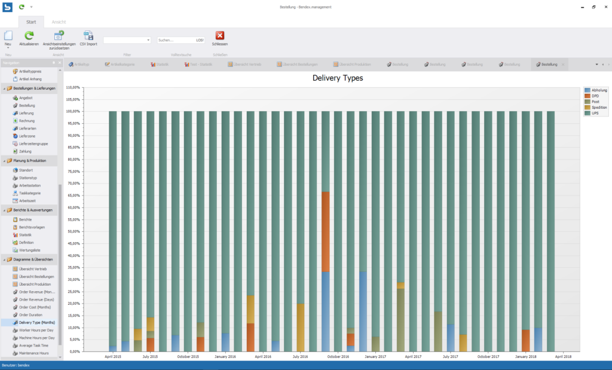Image resolution: width=612 pixels, height=370 pixels.
Task: Select Lieferzone in the sidebar
Action: coord(27,136)
